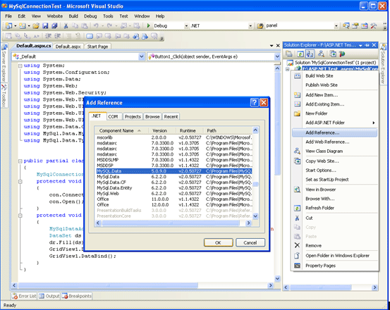The width and height of the screenshot is (390, 310).
Task: Switch to the Projects tab in Add Reference
Action: coord(133,116)
